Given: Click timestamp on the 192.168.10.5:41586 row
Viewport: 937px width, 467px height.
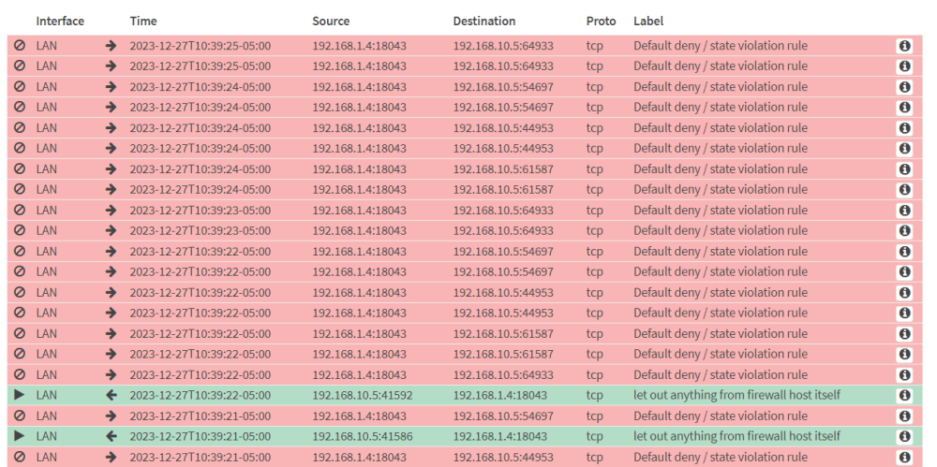Looking at the screenshot, I should (x=201, y=436).
